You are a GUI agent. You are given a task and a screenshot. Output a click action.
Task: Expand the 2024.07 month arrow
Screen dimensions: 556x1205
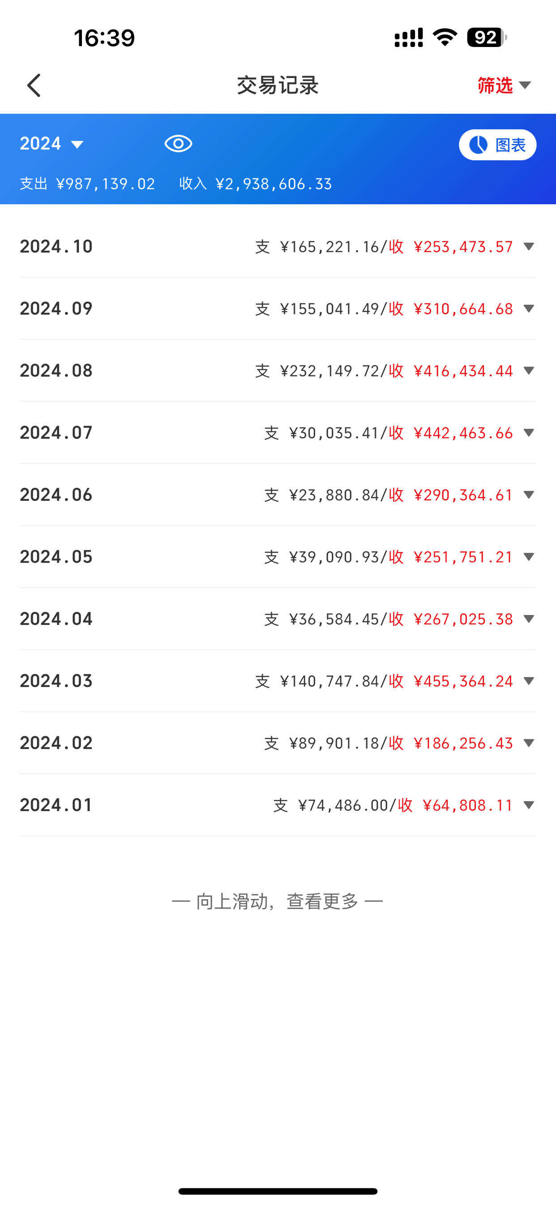[529, 433]
